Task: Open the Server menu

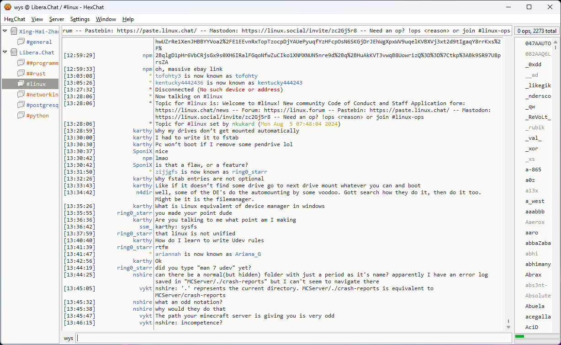Action: click(57, 19)
